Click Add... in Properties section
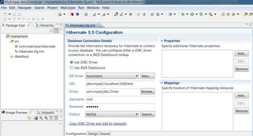253x136 pixels. [x=242, y=54]
